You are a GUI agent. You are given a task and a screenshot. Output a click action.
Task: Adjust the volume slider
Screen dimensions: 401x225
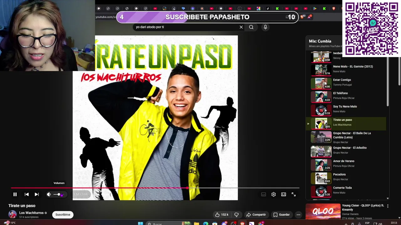(59, 194)
